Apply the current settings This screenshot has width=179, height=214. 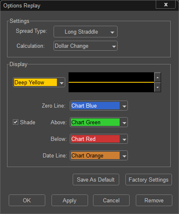pos(70,200)
